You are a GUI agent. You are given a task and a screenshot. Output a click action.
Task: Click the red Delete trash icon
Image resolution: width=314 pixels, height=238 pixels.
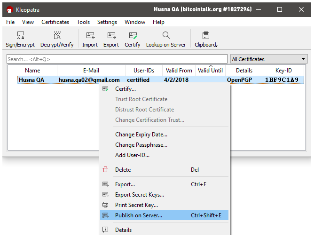point(105,169)
